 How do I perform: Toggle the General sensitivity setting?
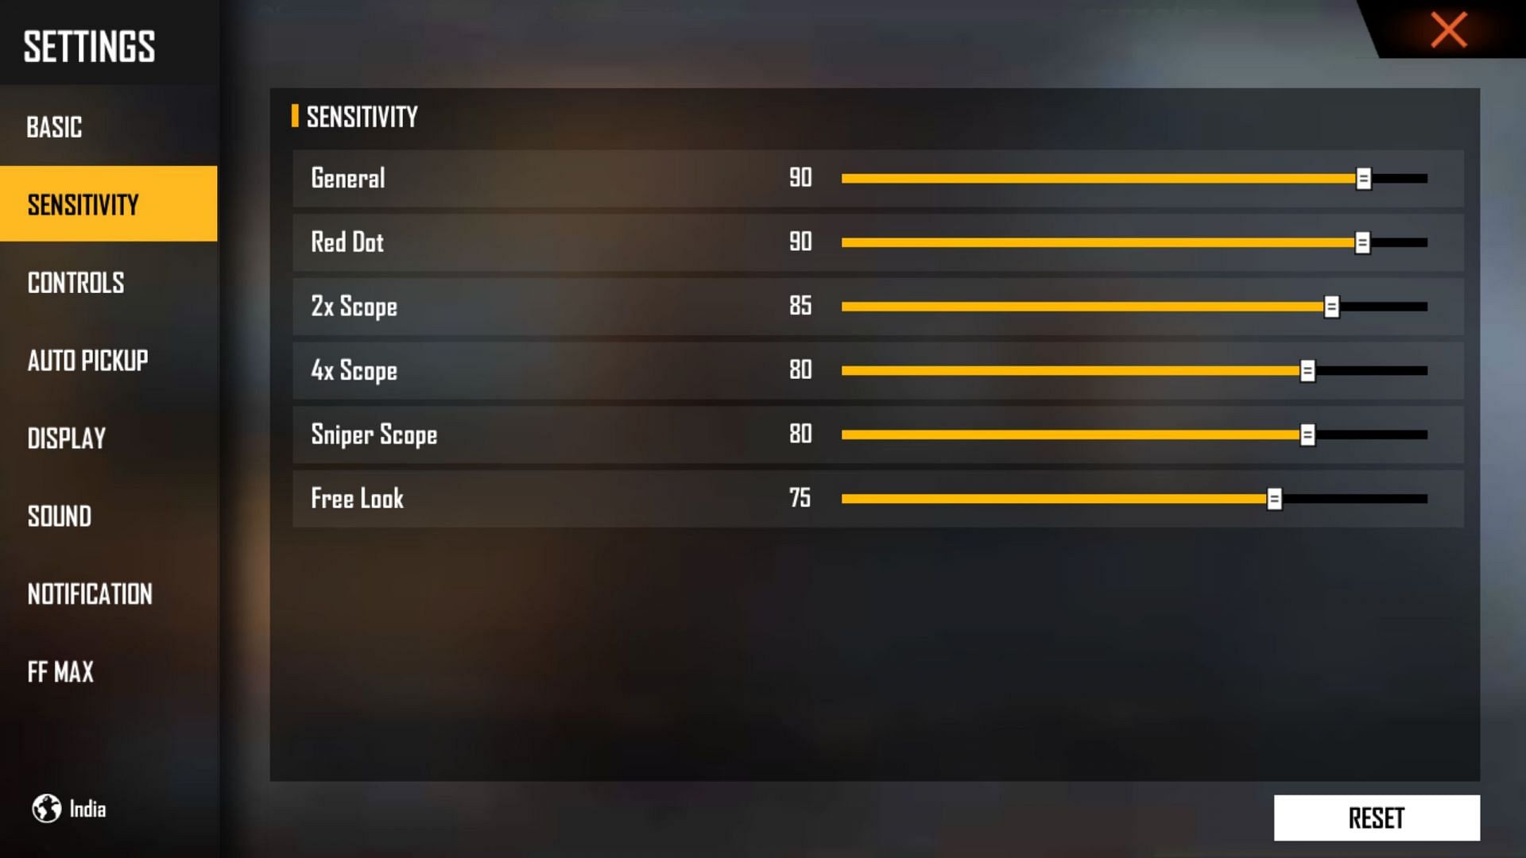[1361, 177]
